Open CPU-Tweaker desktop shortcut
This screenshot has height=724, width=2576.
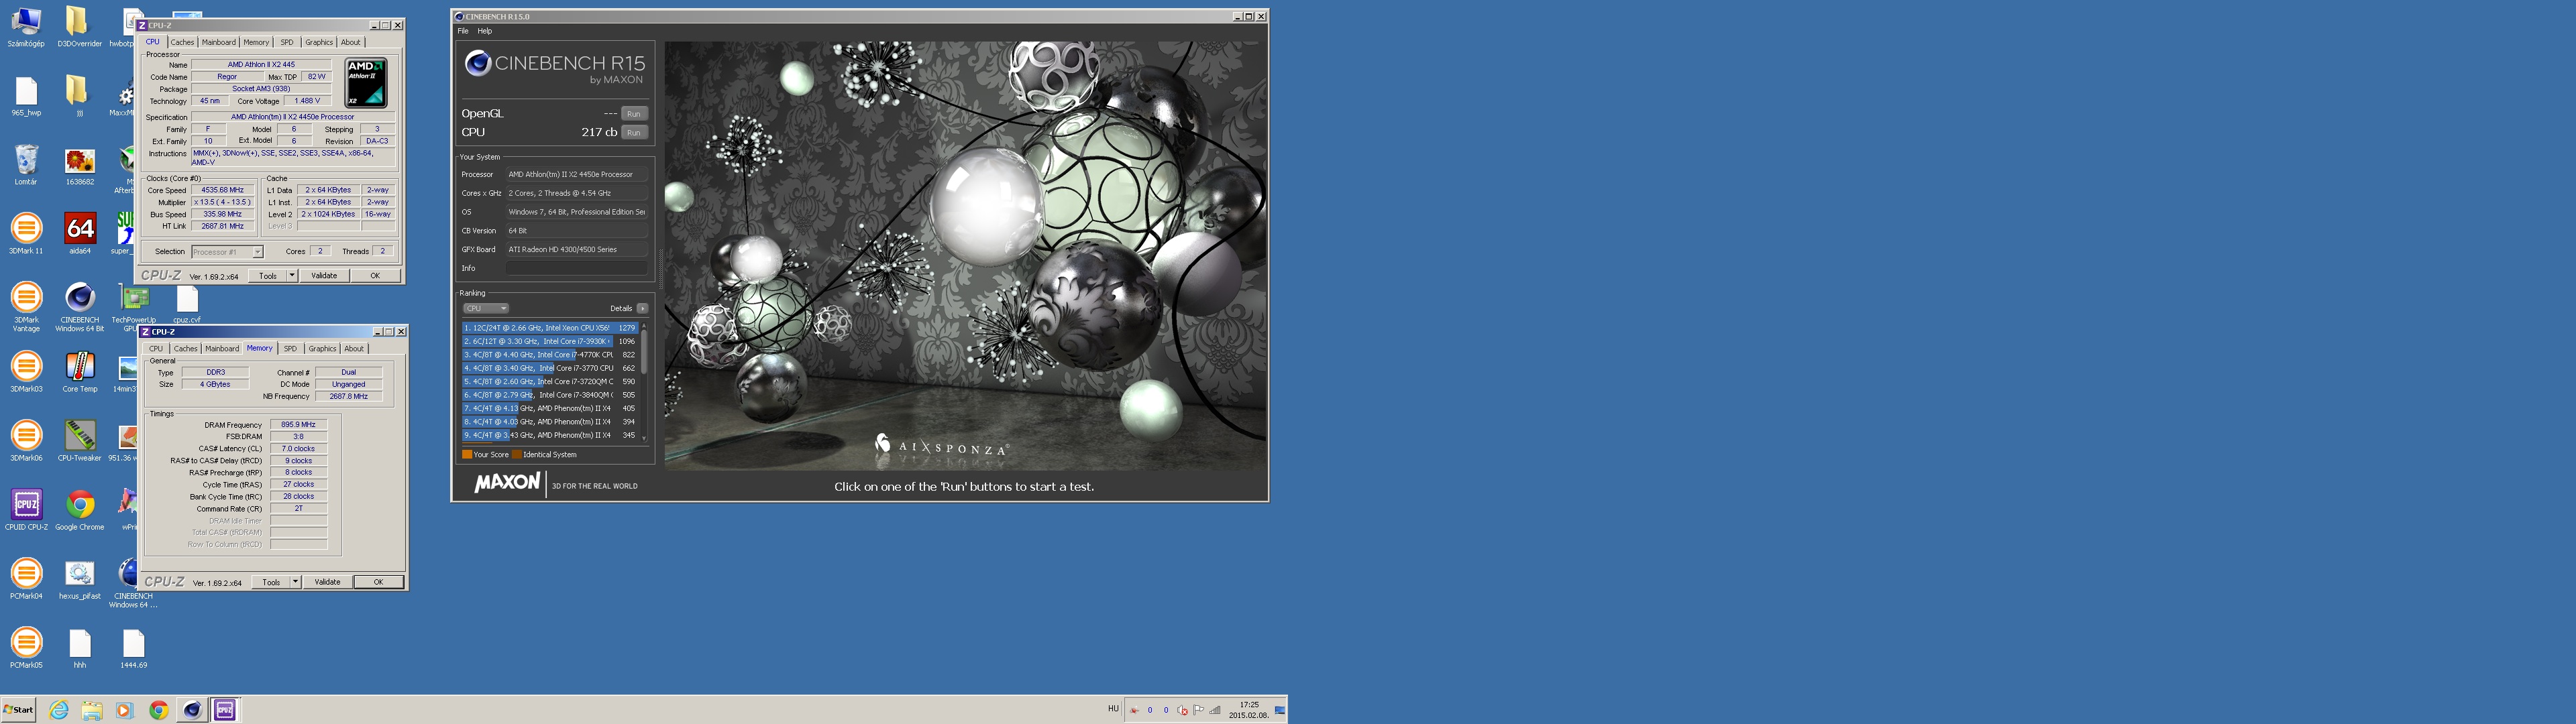(79, 441)
